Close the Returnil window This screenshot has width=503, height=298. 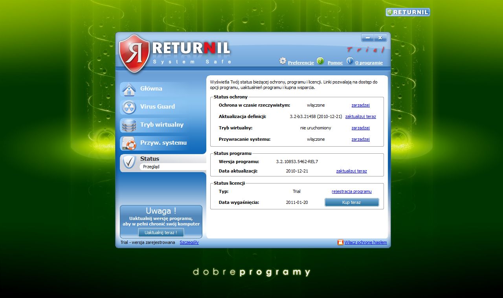[380, 38]
